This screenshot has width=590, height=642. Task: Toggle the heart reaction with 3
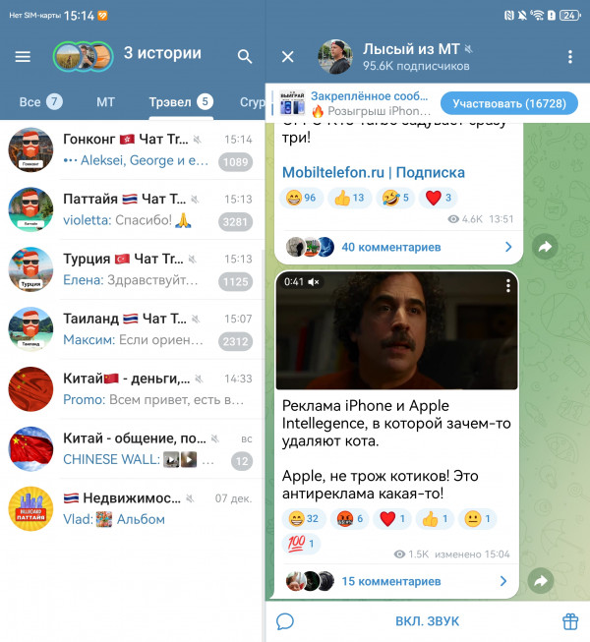pyautogui.click(x=439, y=199)
